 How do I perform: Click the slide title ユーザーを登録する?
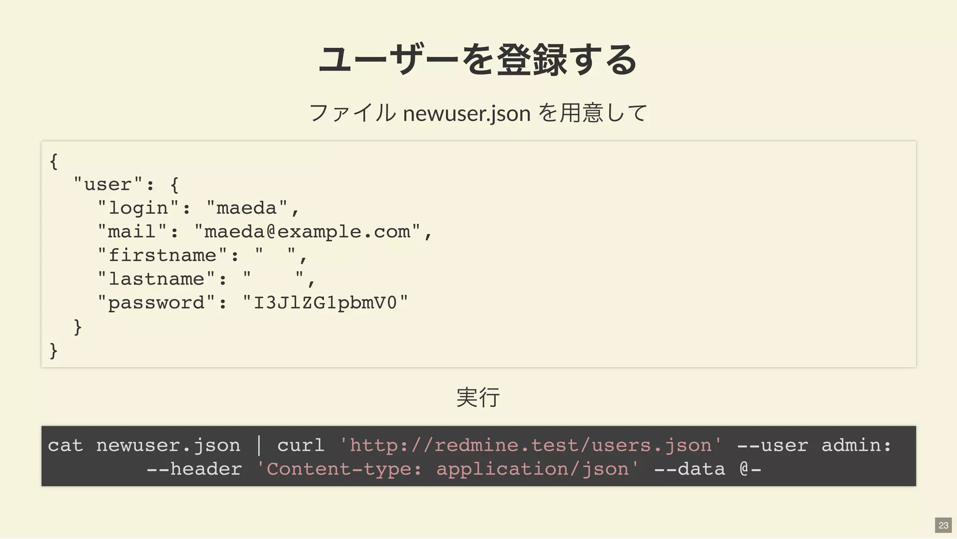tap(478, 59)
